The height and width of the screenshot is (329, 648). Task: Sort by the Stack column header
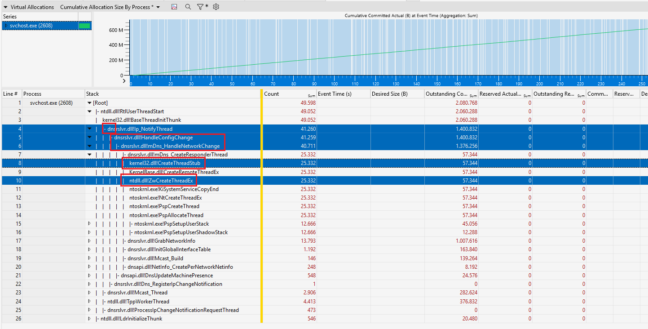point(172,94)
